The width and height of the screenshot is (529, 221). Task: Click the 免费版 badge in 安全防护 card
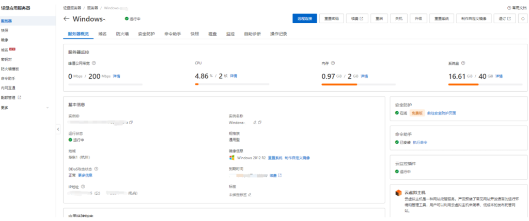tap(417, 113)
